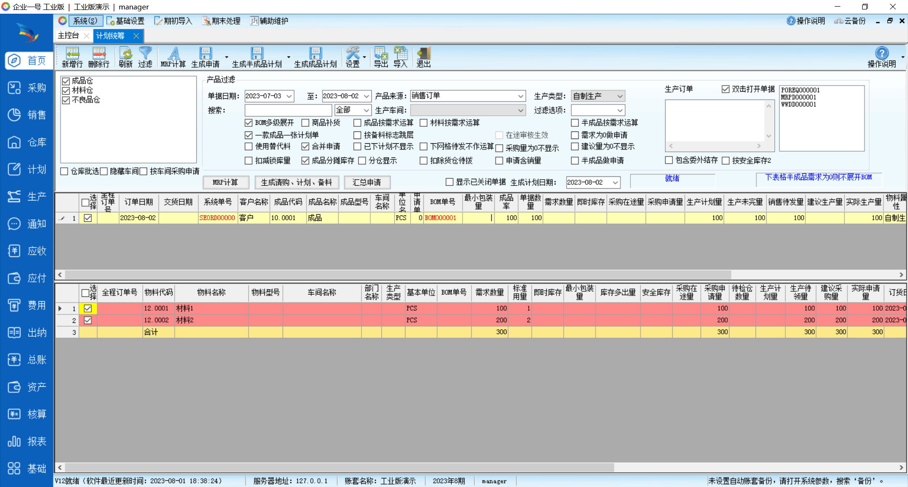908x487 pixels.
Task: Uncheck the BOM多级展开 checkbox
Action: (x=249, y=123)
